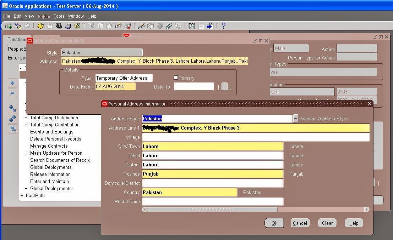
Task: Click the Clear button in the address dialog
Action: [326, 223]
